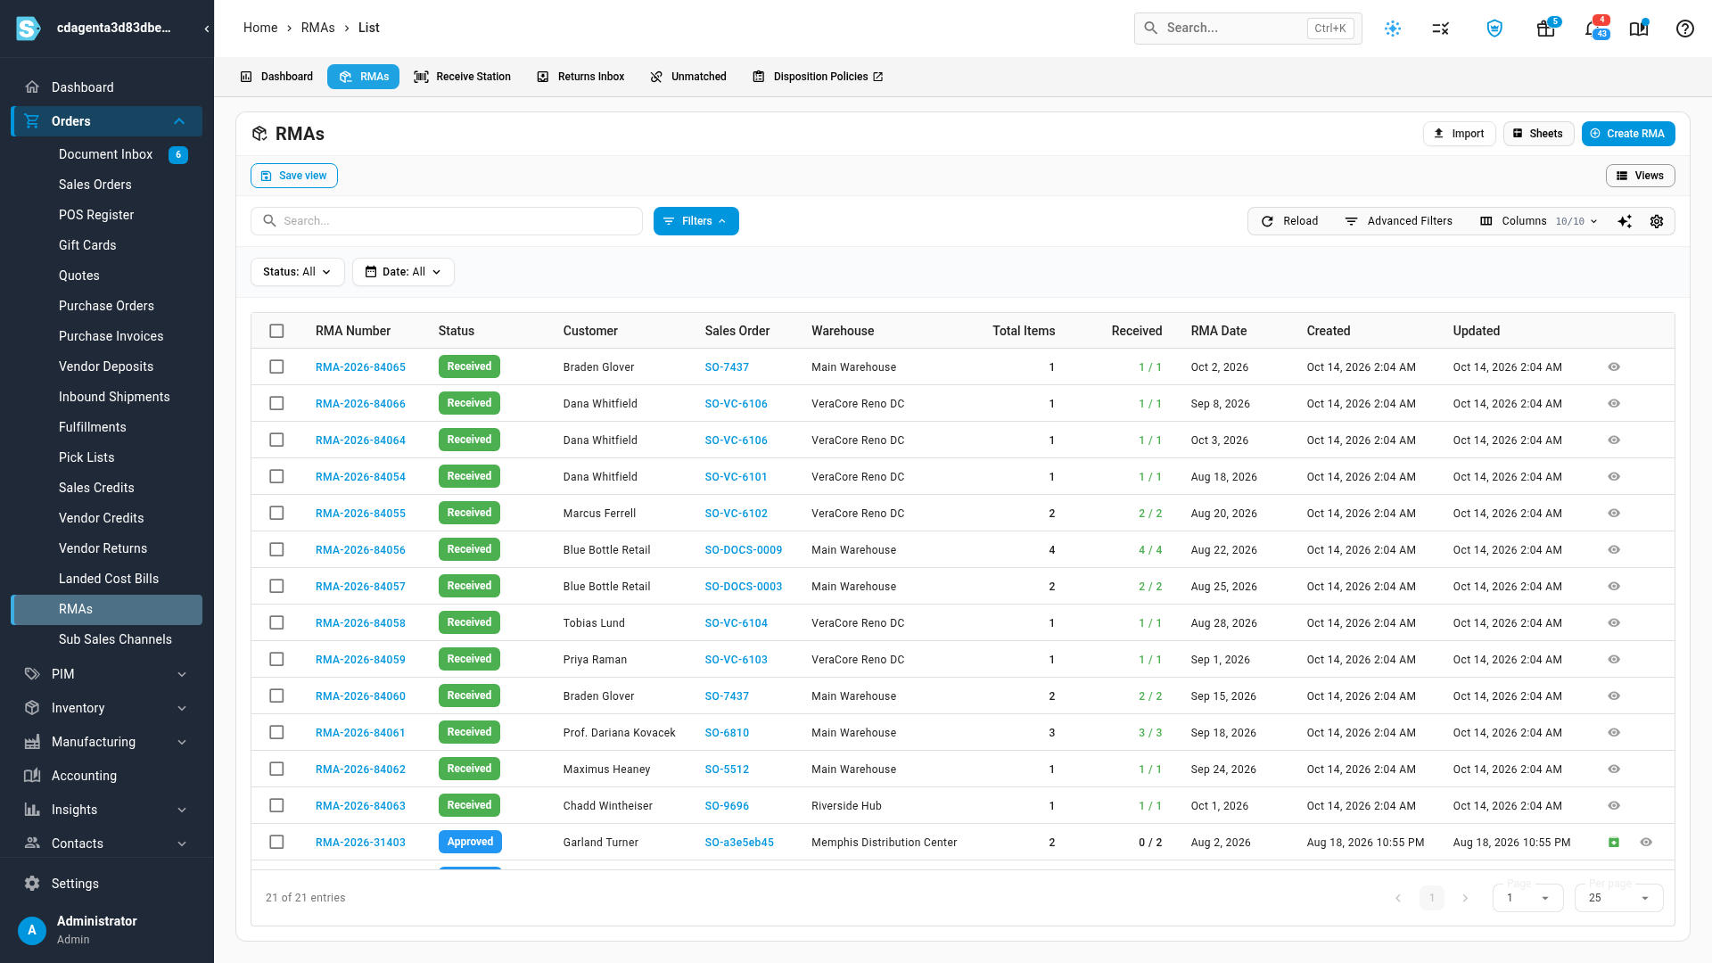View RMA-2026-84066 via its eye icon

[1614, 404]
